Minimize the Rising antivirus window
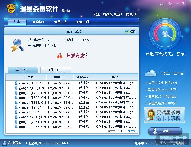Screen dimensions: 191x147 pos(177,4)
